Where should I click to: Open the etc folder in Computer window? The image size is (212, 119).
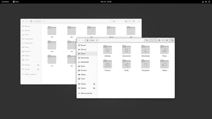pos(91,31)
